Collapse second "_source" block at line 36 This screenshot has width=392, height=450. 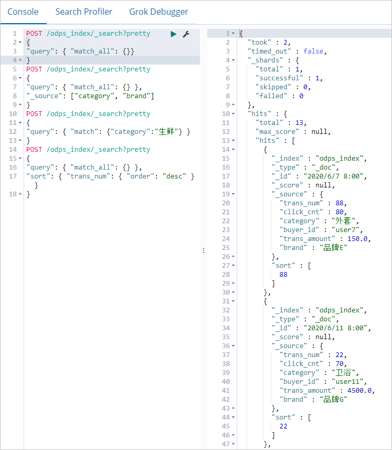pos(233,346)
